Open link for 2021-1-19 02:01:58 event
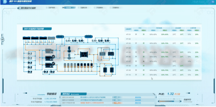 [138, 103]
